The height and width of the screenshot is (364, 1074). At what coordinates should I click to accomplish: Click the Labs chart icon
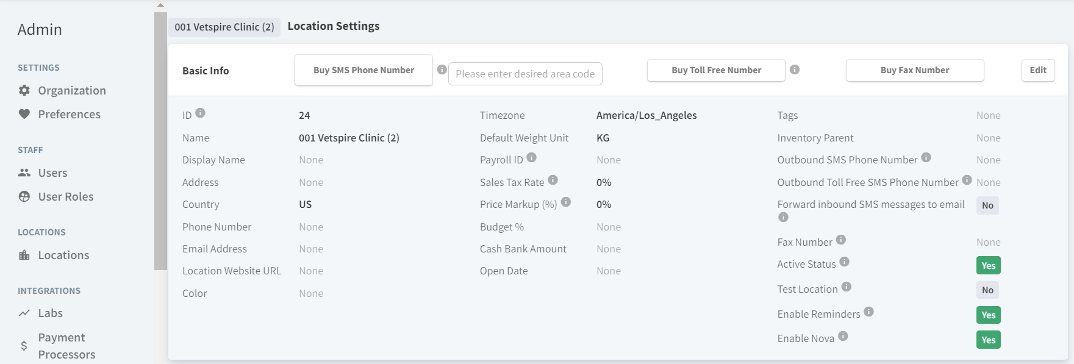point(24,313)
